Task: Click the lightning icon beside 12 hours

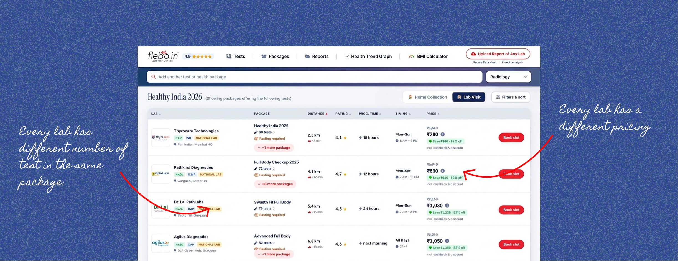Action: point(360,174)
